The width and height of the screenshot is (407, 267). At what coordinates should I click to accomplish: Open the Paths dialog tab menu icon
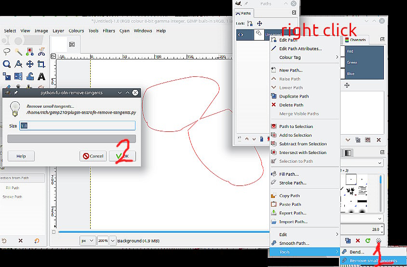[x=294, y=13]
